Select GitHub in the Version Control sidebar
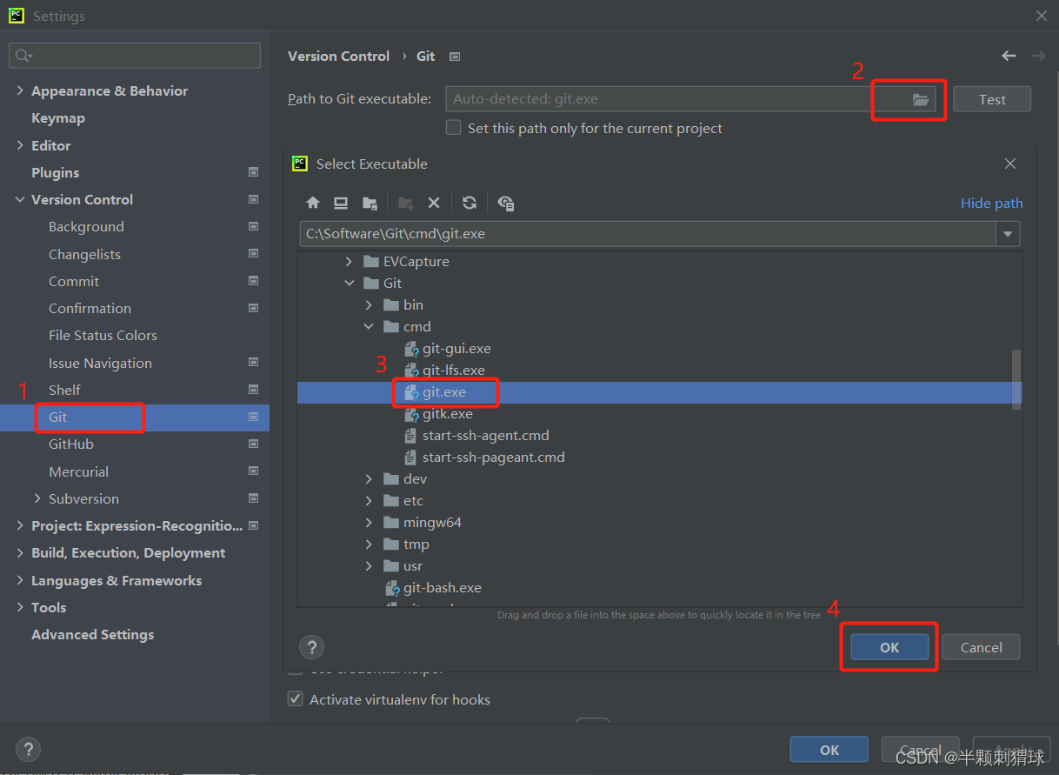The width and height of the screenshot is (1059, 775). (x=72, y=444)
